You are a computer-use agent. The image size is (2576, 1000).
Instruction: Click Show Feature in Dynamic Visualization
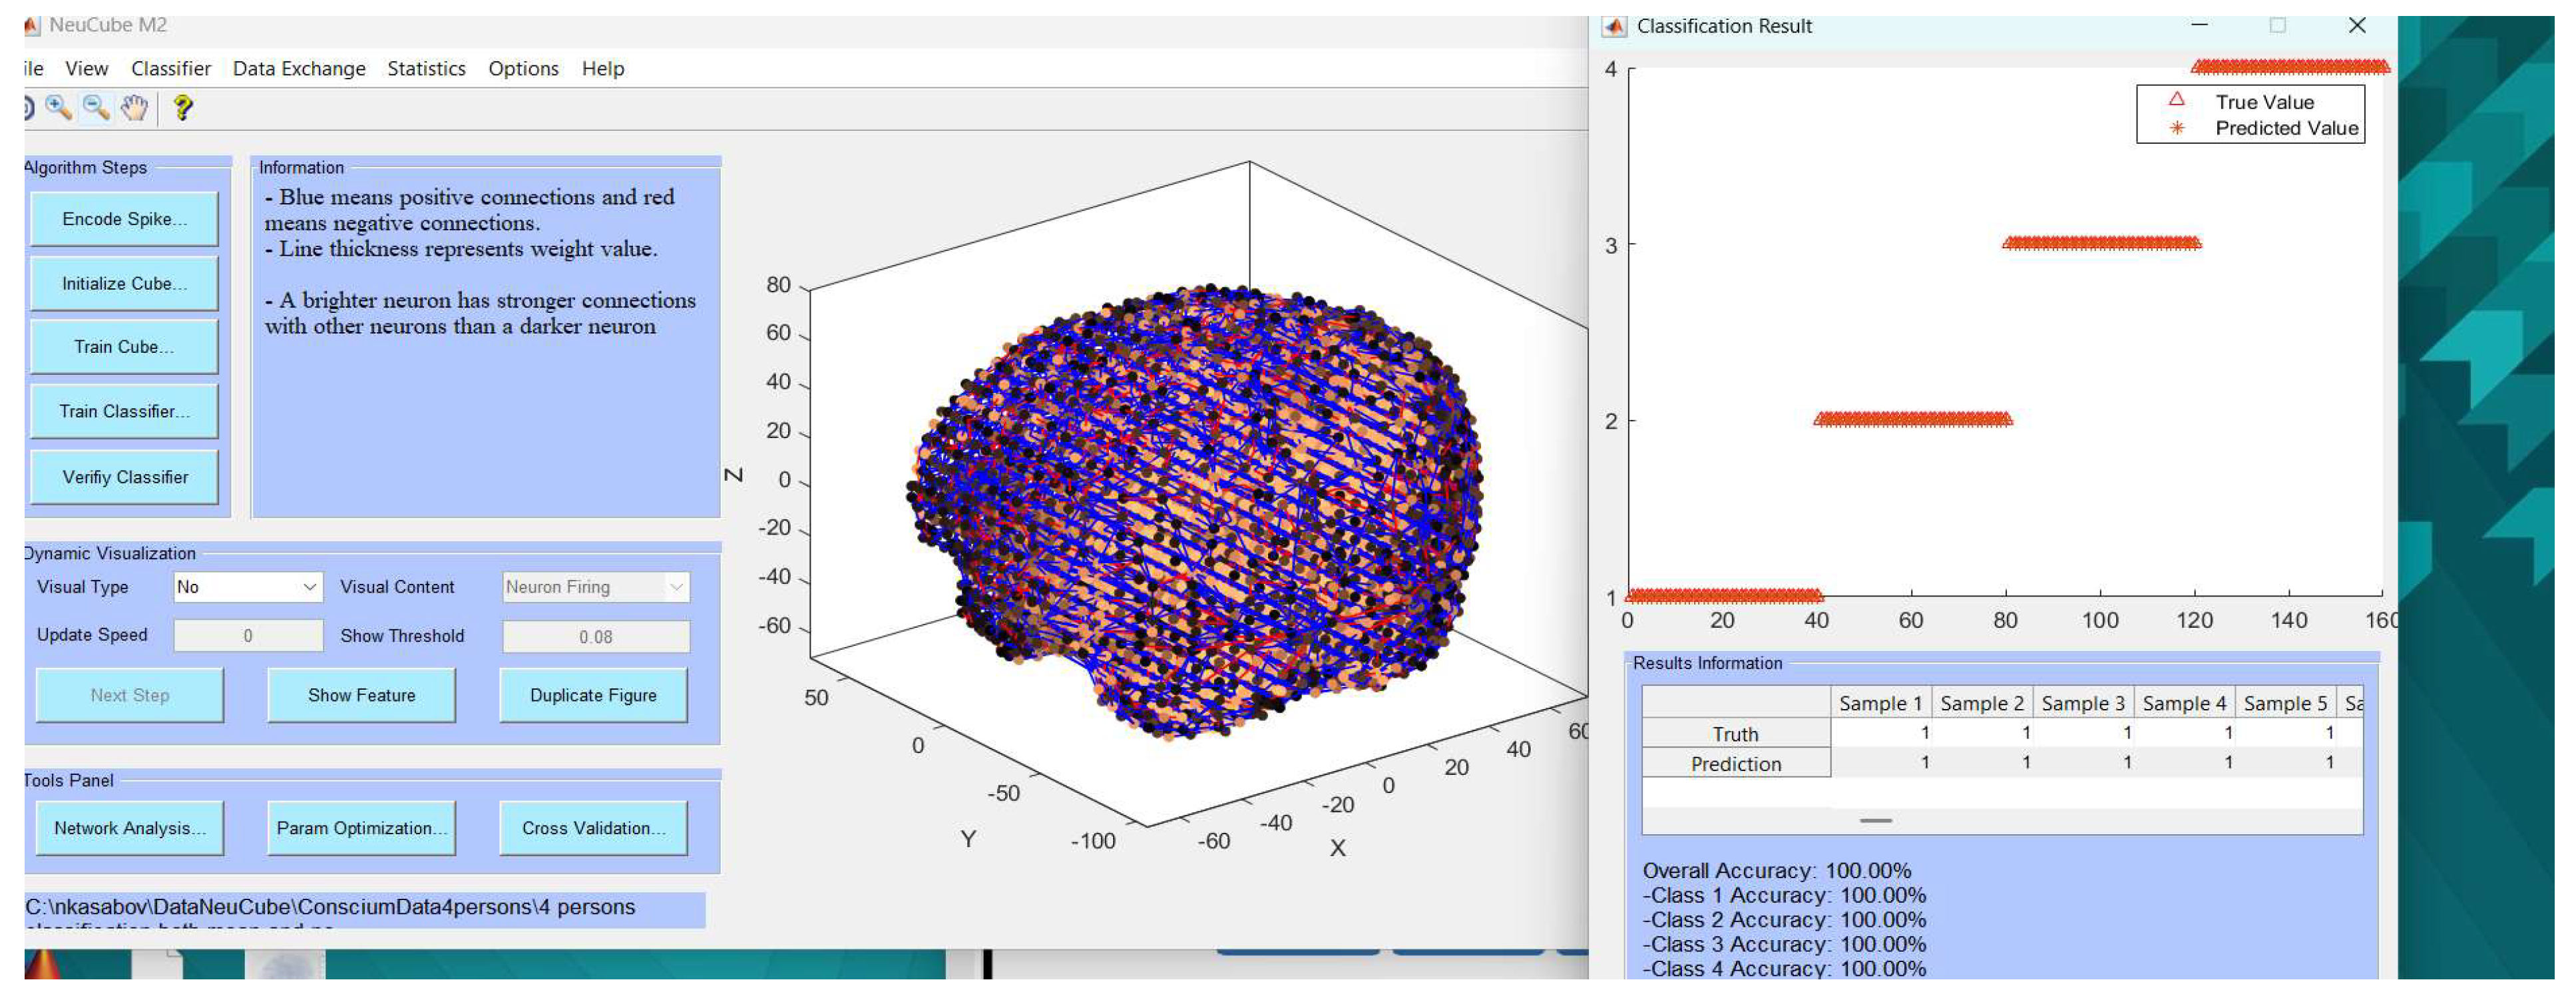361,695
